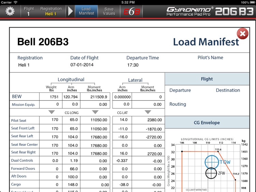Select Registration Heli 1 in toolbar
This screenshot has width=256, height=192.
[51, 11]
